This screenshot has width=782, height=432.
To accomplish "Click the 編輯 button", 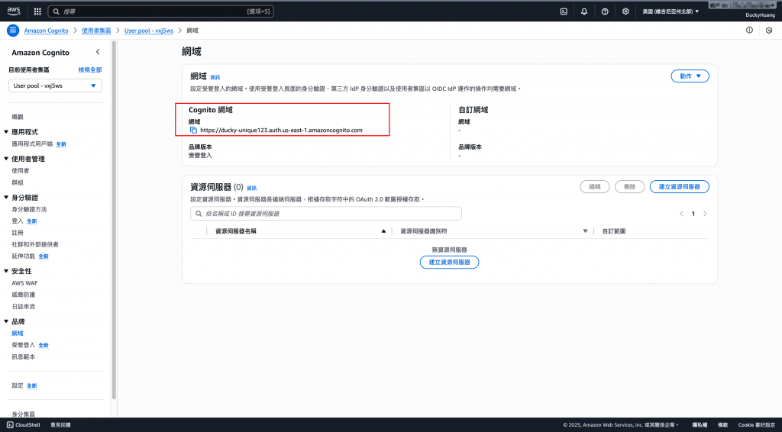I will point(594,187).
